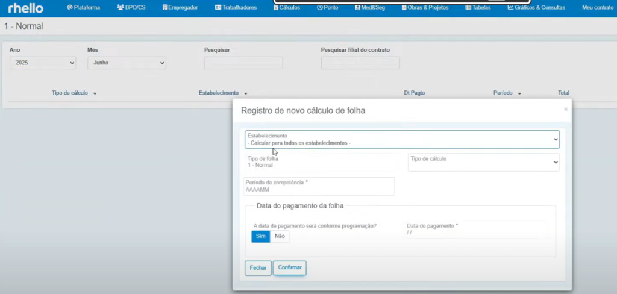617x294 pixels.
Task: Click the Trabalhadores ID card icon
Action: (x=218, y=8)
